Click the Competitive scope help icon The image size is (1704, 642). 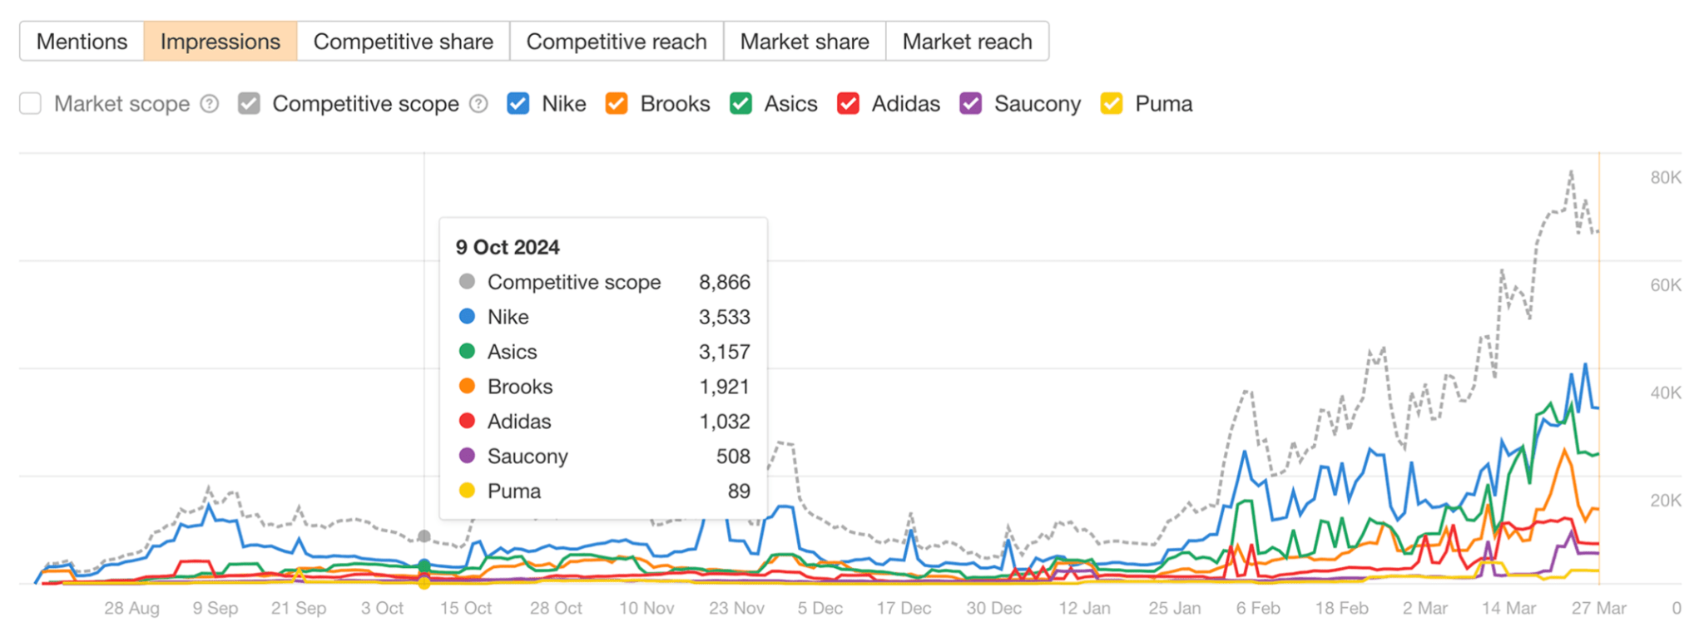tap(478, 104)
